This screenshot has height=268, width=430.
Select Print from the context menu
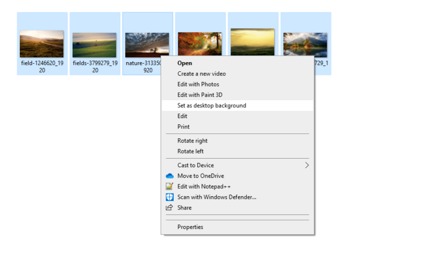coord(237,127)
